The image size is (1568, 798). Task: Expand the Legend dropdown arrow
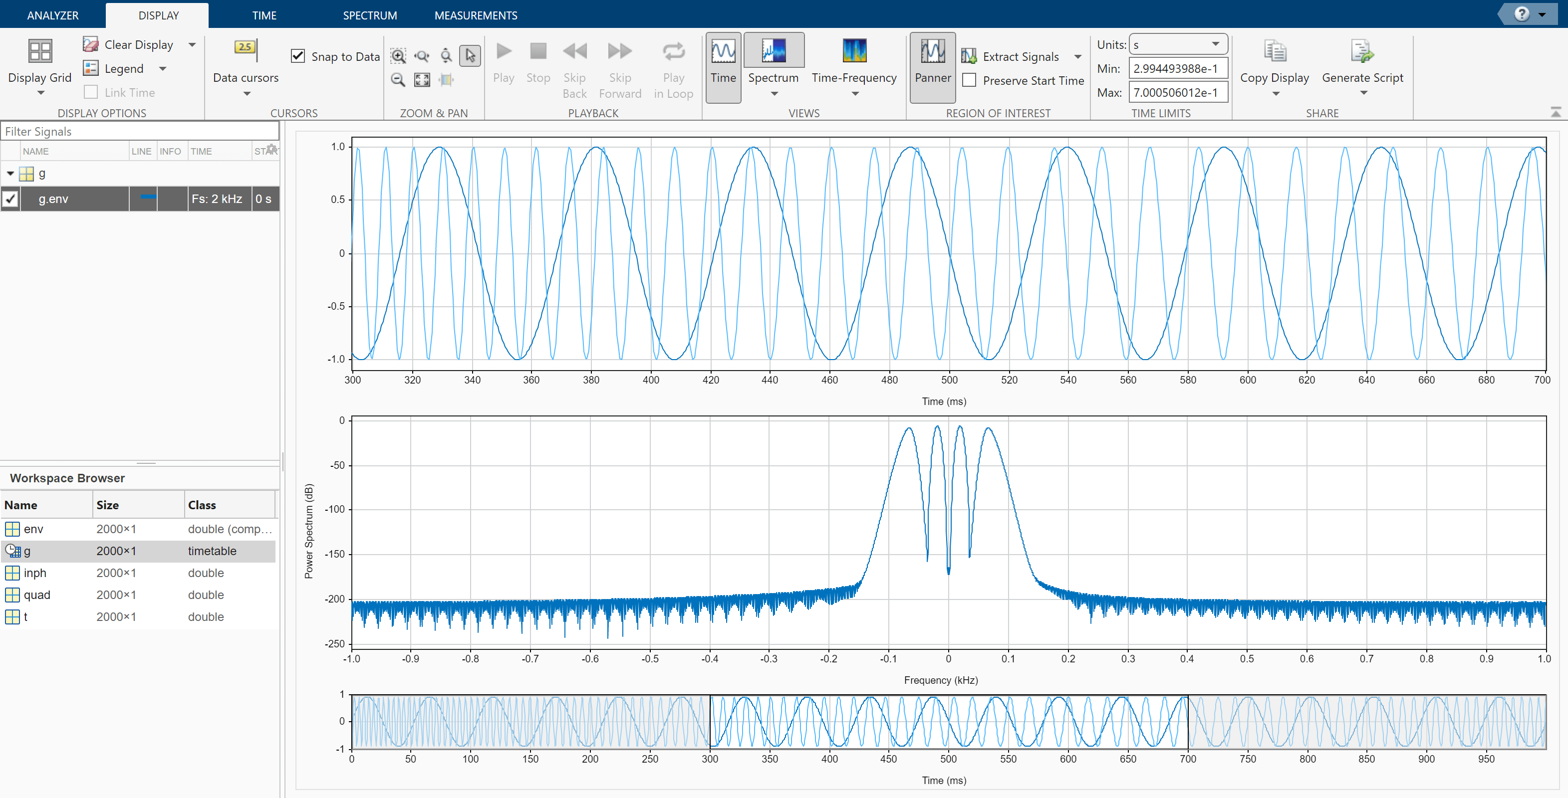163,69
